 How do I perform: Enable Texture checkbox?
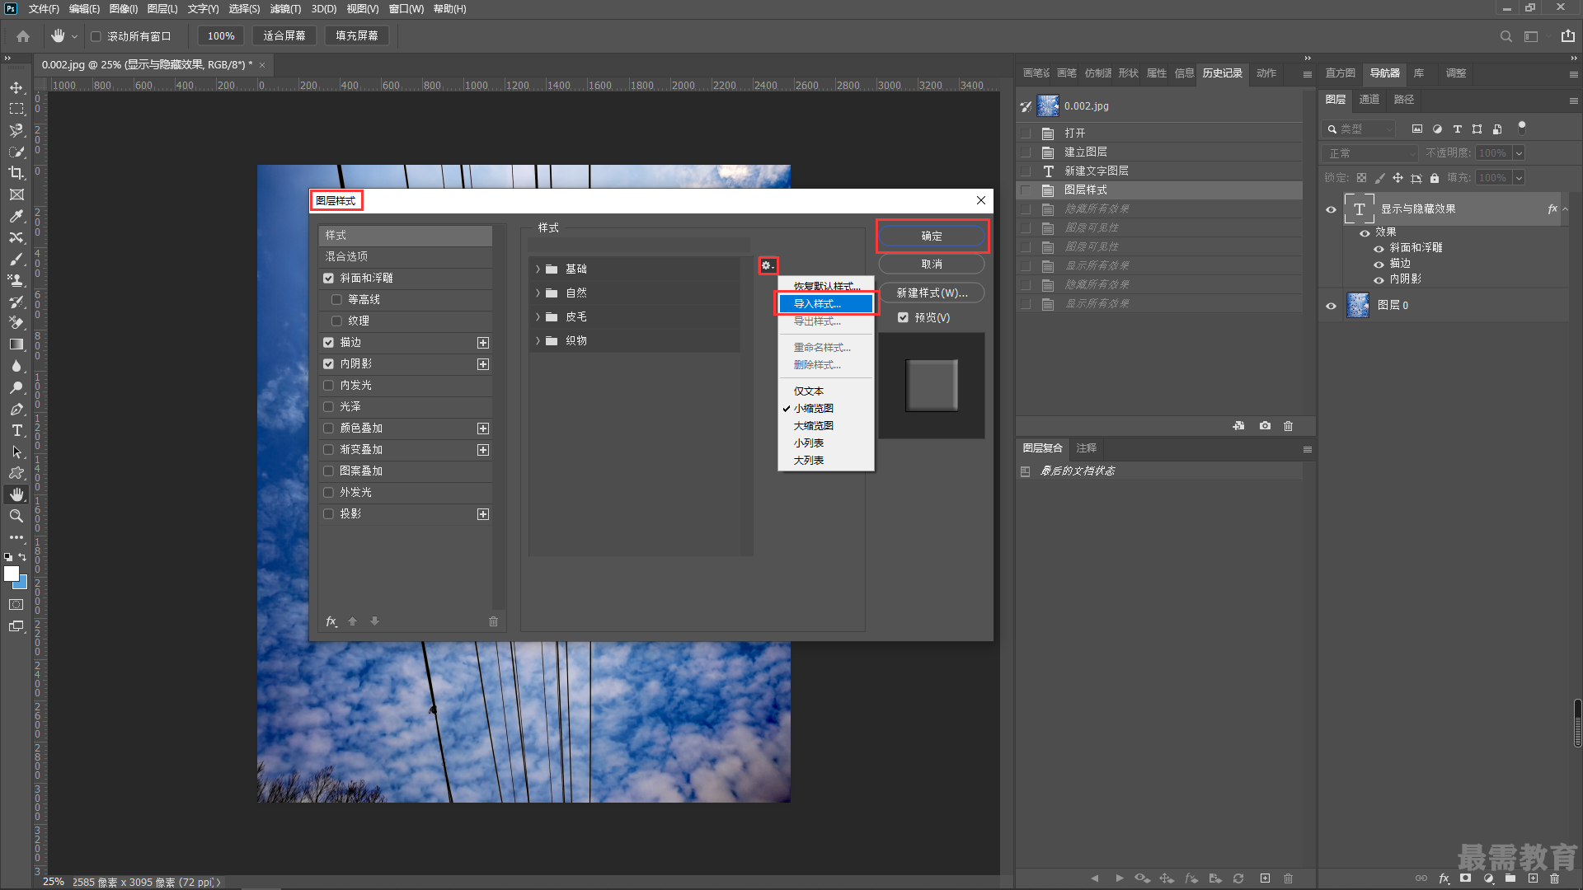pos(336,321)
